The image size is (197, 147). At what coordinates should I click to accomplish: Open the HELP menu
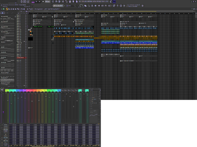point(107,2)
